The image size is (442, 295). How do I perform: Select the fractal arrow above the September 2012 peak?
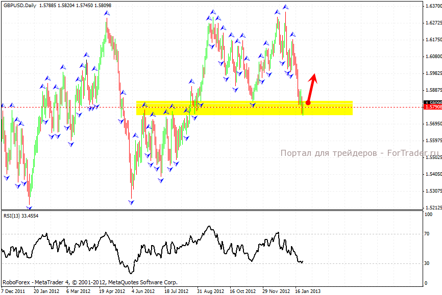[x=212, y=11]
